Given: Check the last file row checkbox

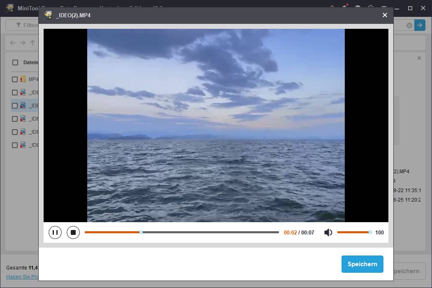Looking at the screenshot, I should [x=15, y=145].
